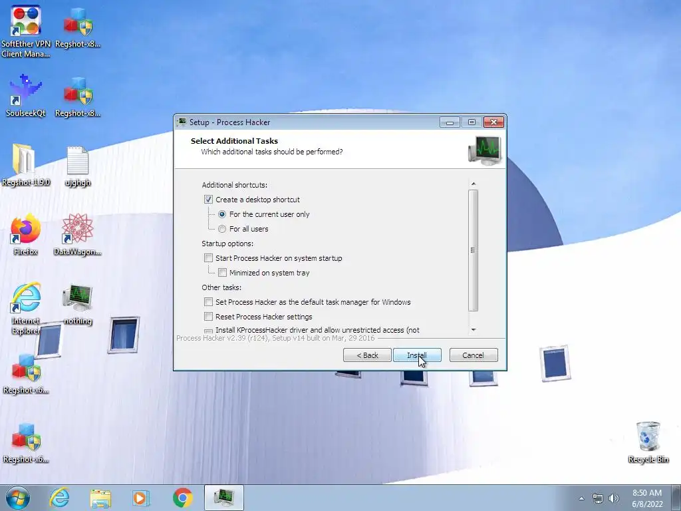Select the Regshot-x8 icon beside SoftEther VPN
This screenshot has height=511, width=681.
[78, 27]
